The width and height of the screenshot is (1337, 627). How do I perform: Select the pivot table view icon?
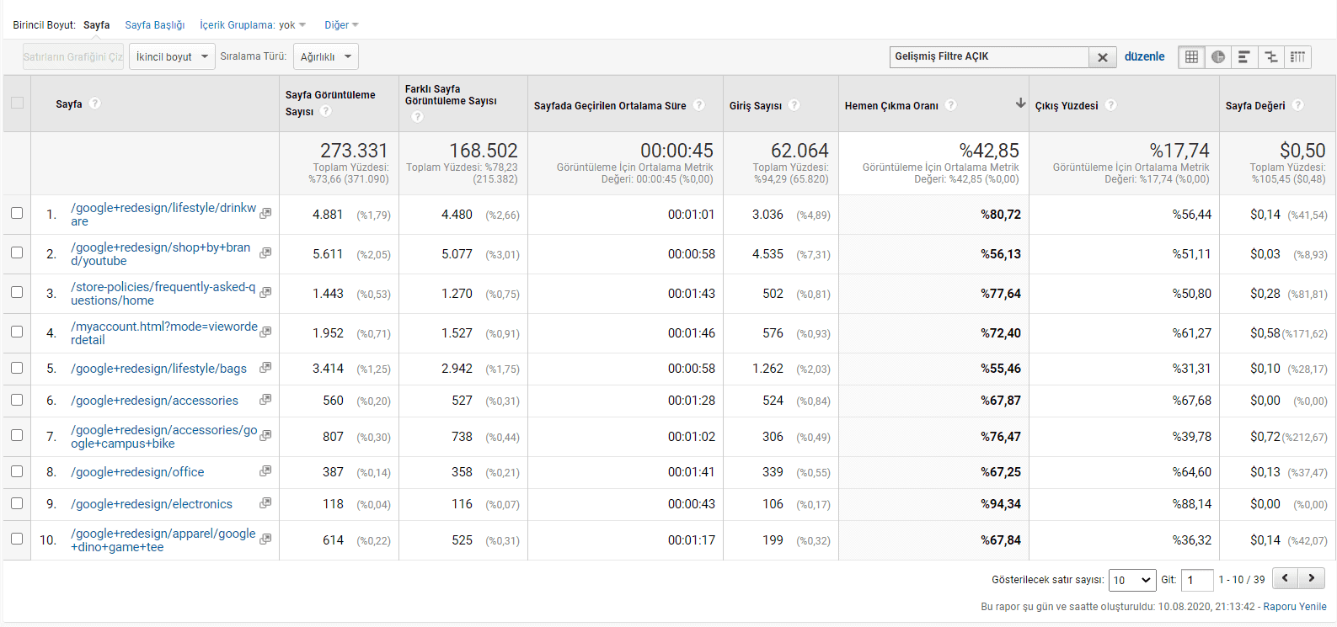pyautogui.click(x=1297, y=57)
